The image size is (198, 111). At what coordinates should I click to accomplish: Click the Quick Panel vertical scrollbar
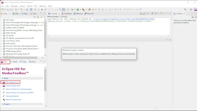coord(45,80)
